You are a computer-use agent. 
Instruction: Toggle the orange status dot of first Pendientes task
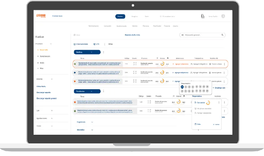click(75, 102)
